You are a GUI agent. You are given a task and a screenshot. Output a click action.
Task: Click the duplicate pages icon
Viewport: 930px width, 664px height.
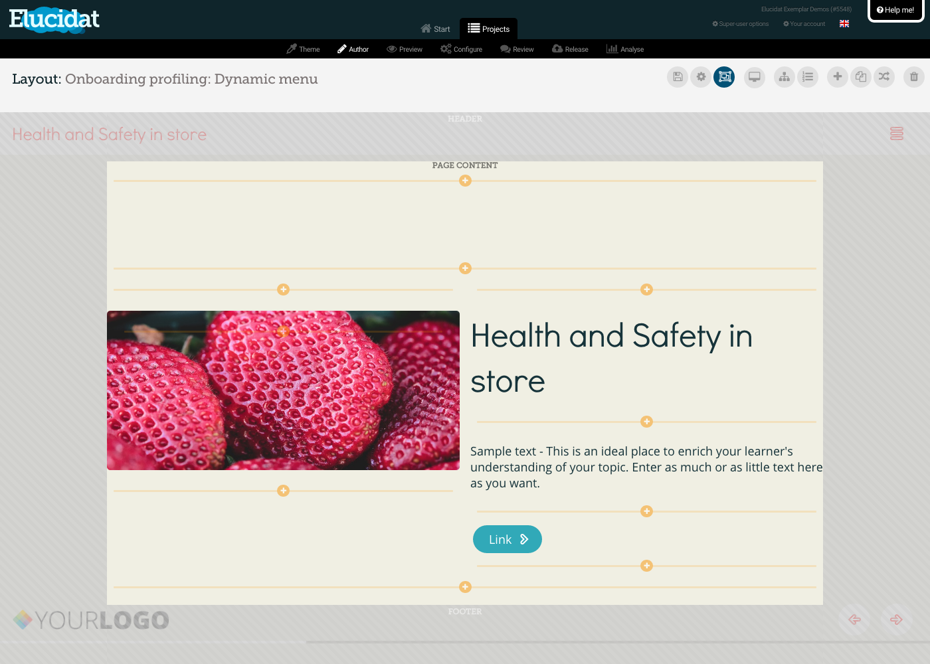coord(861,77)
